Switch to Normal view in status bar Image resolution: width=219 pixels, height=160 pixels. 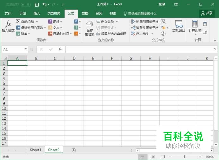[142, 157]
